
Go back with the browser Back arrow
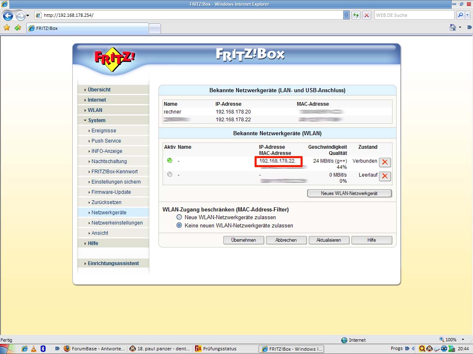point(8,15)
